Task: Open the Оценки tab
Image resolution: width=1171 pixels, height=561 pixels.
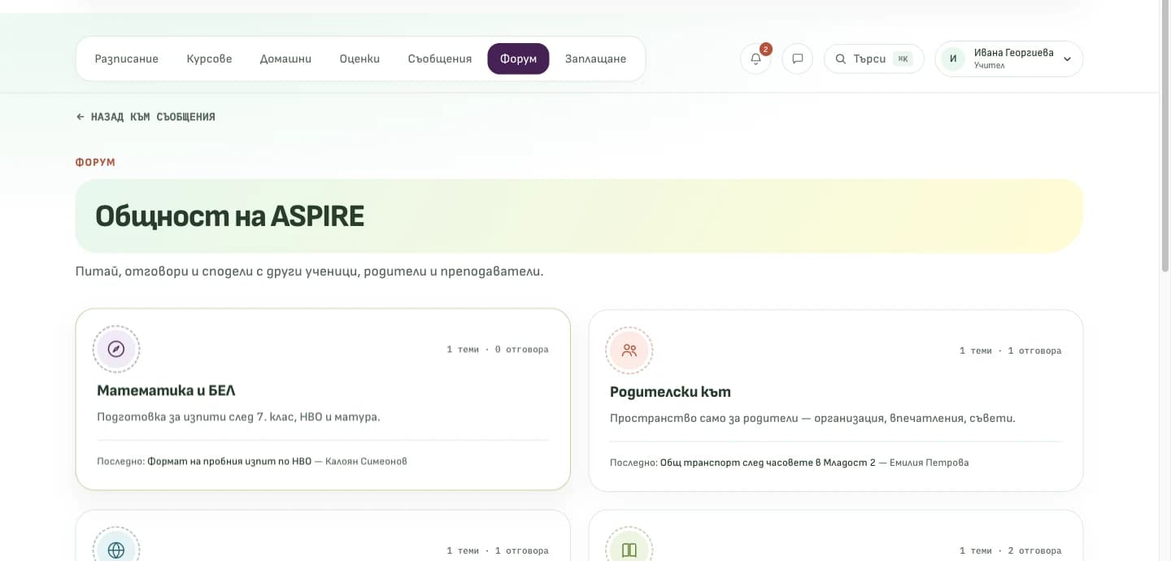Action: point(359,59)
